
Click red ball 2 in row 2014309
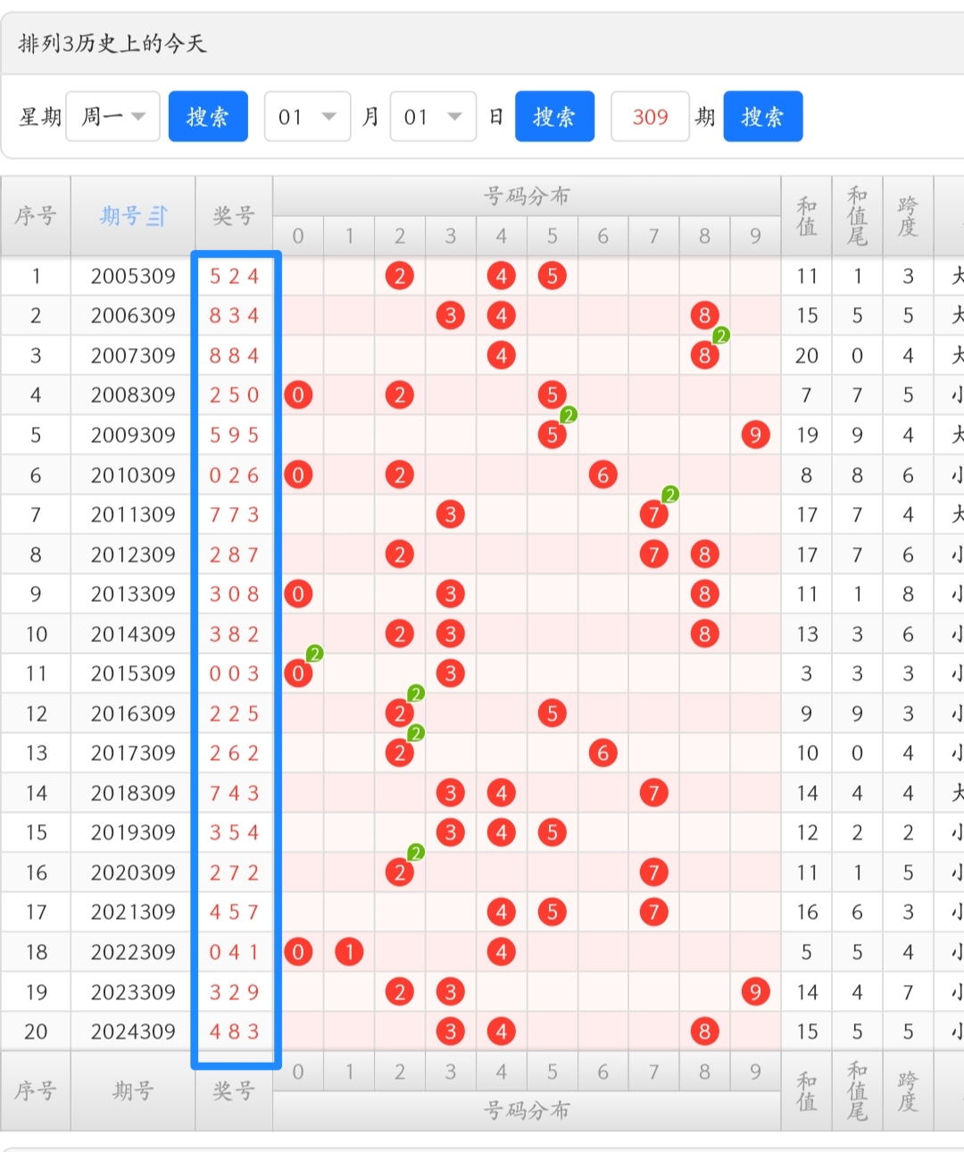point(399,634)
